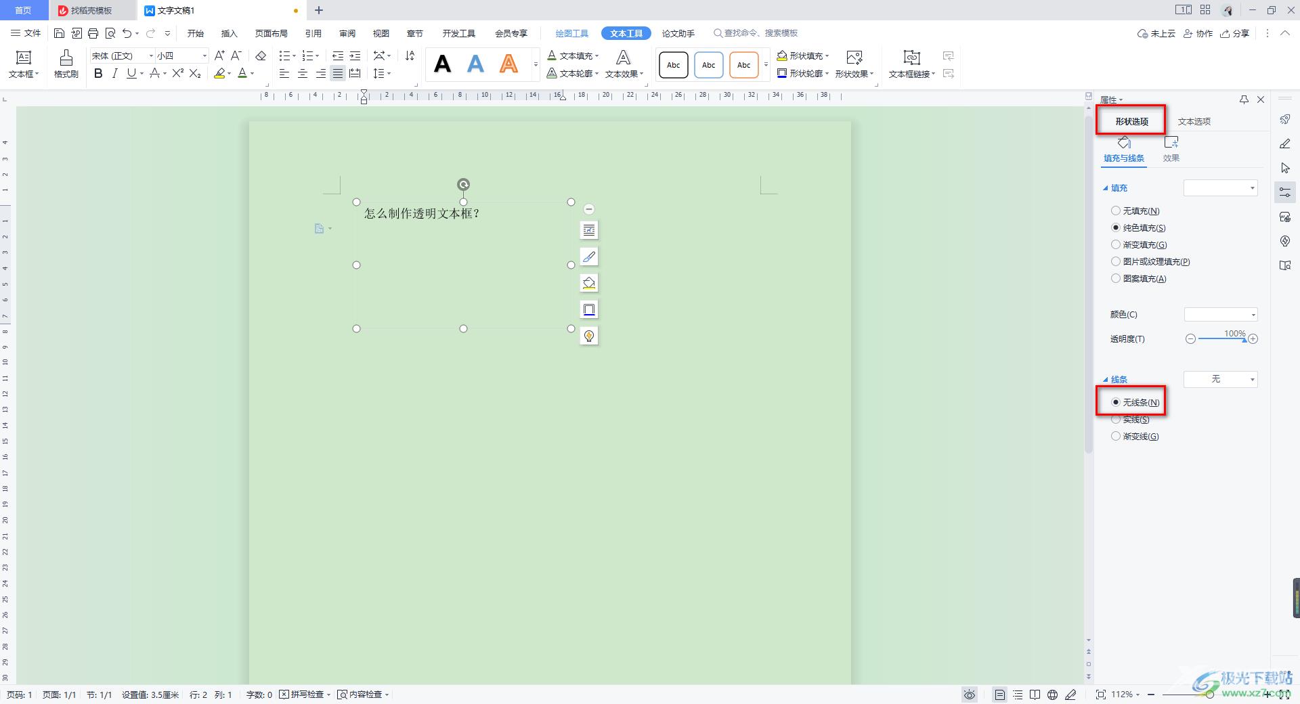Image resolution: width=1300 pixels, height=704 pixels.
Task: Click the sort icon in ribbon
Action: (410, 56)
